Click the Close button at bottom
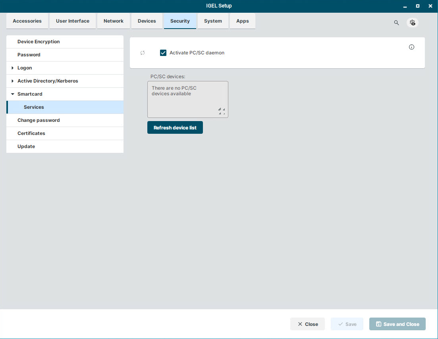 click(307, 324)
